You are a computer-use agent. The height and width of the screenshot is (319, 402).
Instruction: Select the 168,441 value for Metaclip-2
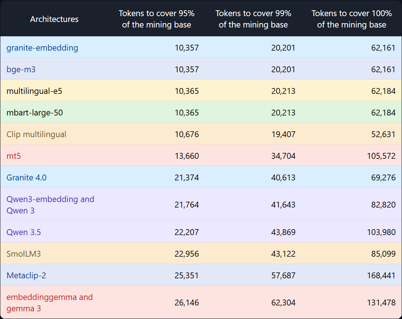[x=381, y=275]
